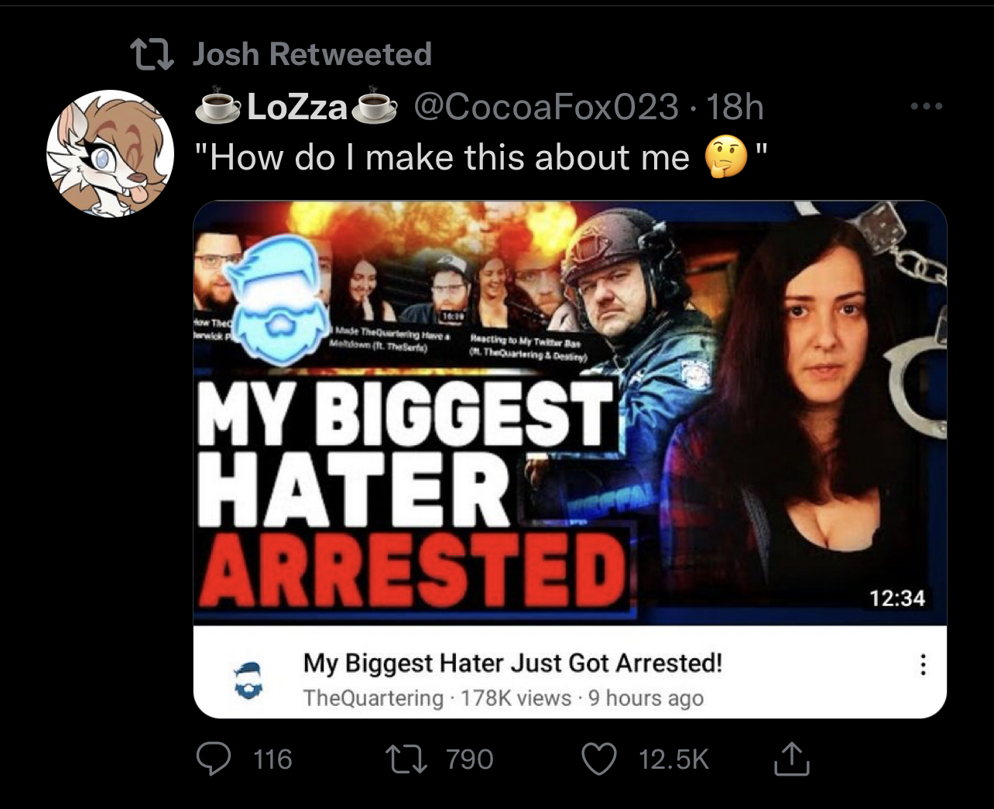Click the 12:34 video duration badge
The height and width of the screenshot is (809, 994).
tap(896, 598)
